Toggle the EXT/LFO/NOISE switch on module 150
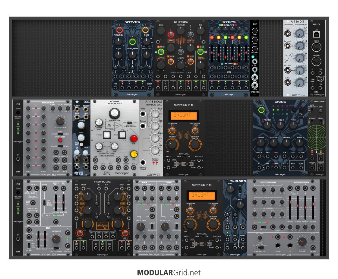This screenshot has height=279, width=338. coord(44,203)
